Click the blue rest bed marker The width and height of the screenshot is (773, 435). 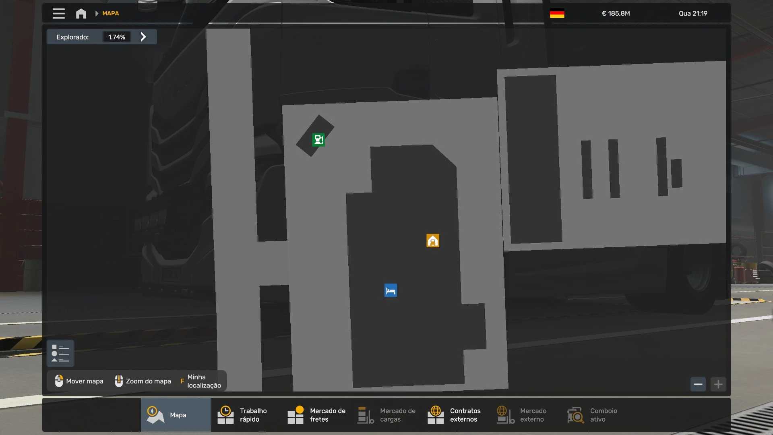[x=391, y=290]
